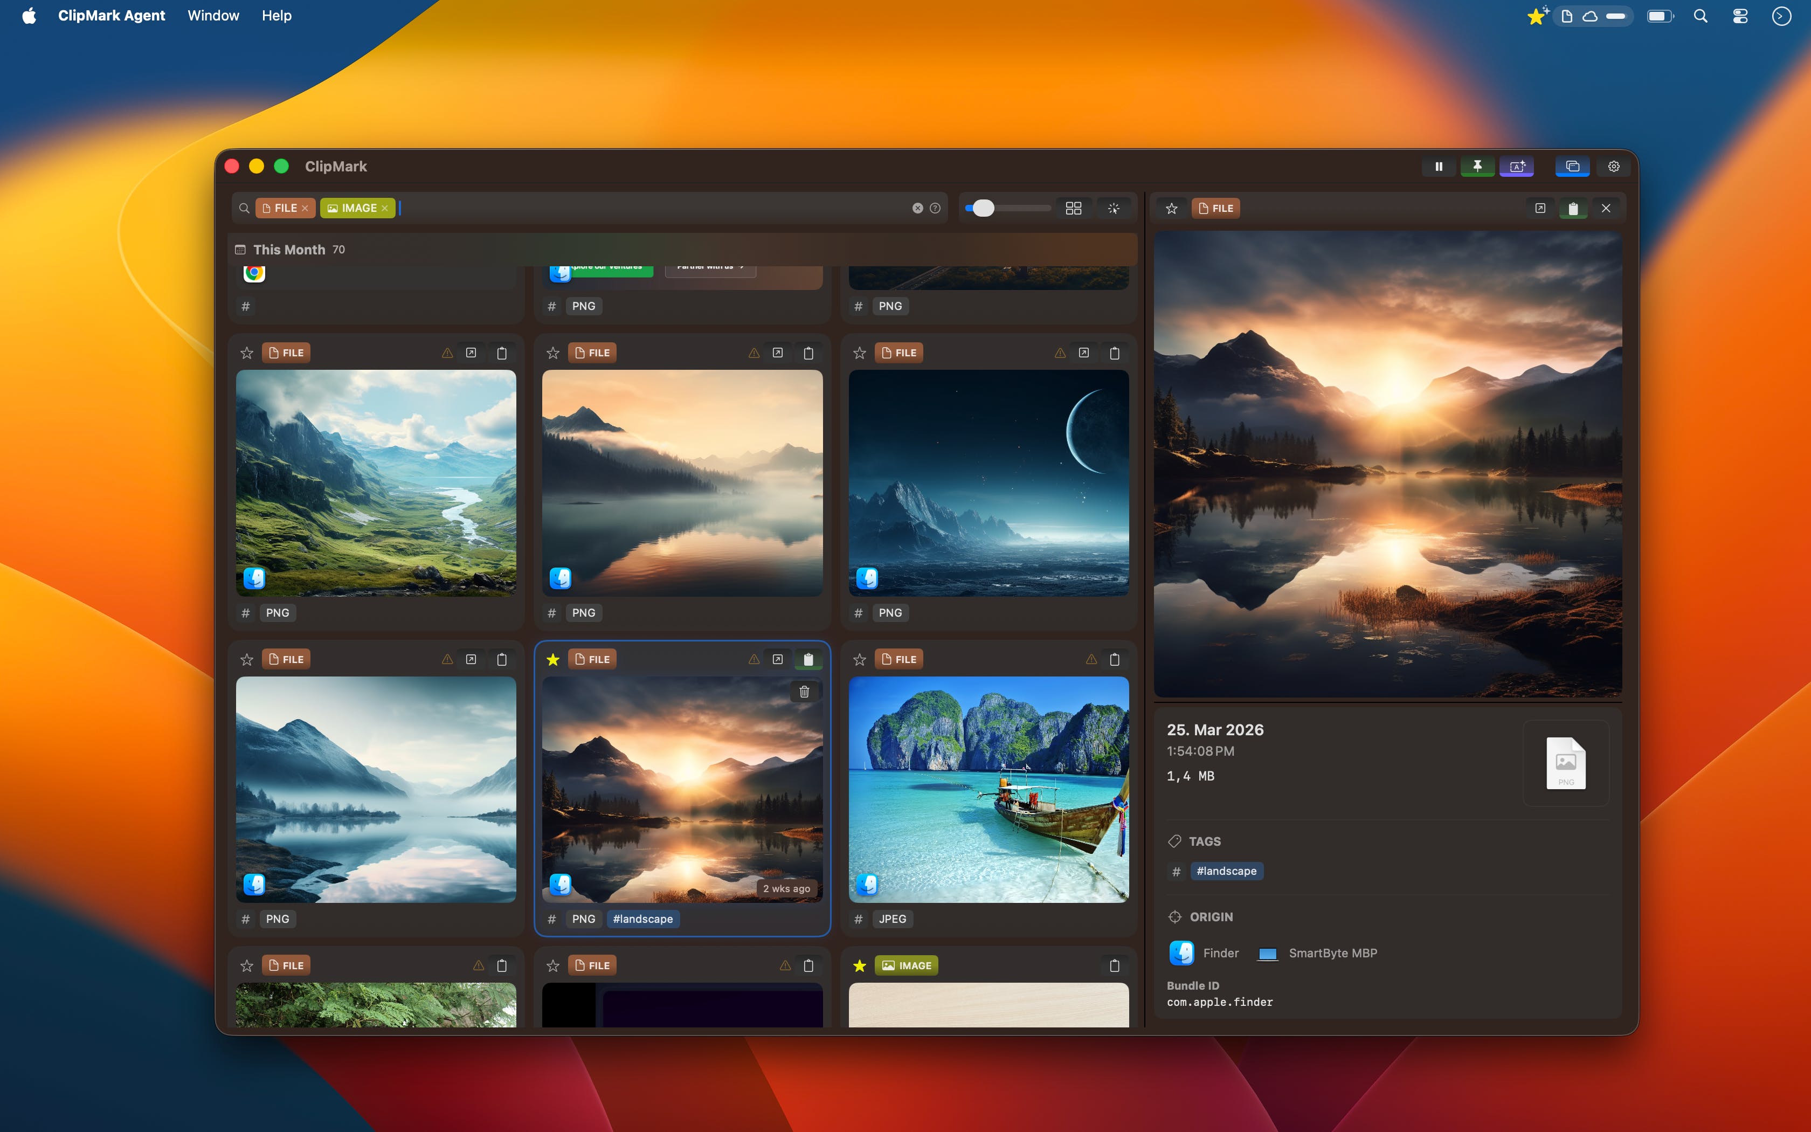Open the Help menu
1811x1132 pixels.
pyautogui.click(x=276, y=16)
